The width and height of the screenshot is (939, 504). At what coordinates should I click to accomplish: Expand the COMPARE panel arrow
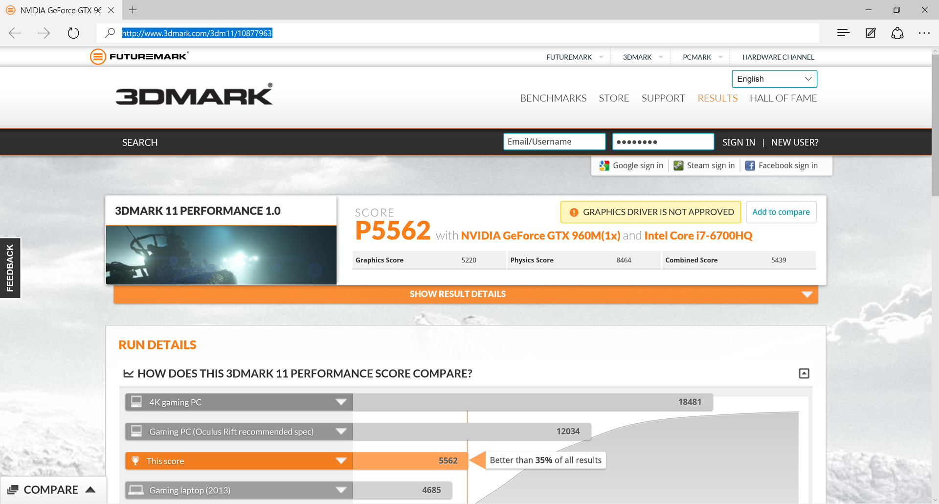(x=90, y=490)
